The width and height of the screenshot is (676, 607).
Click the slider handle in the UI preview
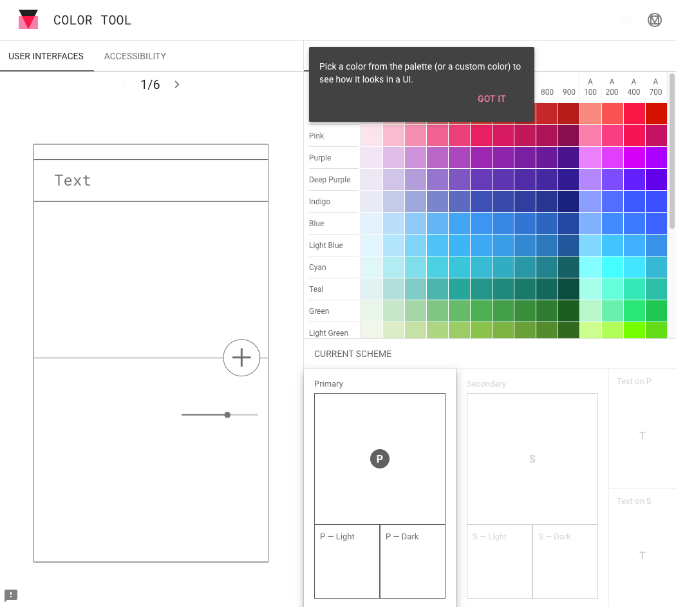[227, 415]
